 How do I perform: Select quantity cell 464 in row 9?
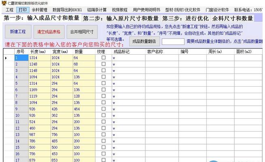[84, 109]
